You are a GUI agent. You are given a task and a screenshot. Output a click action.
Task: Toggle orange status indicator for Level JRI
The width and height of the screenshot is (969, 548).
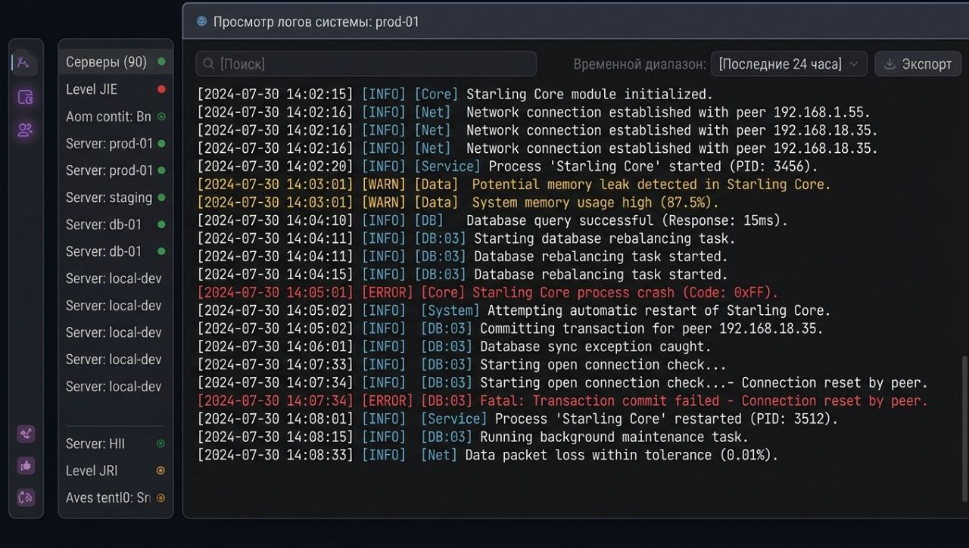coord(160,471)
